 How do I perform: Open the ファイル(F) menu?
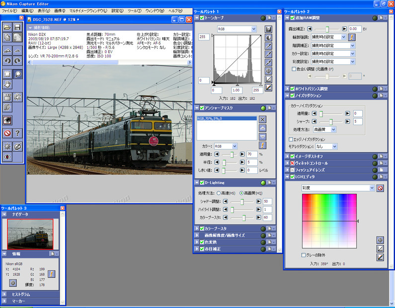(9, 11)
